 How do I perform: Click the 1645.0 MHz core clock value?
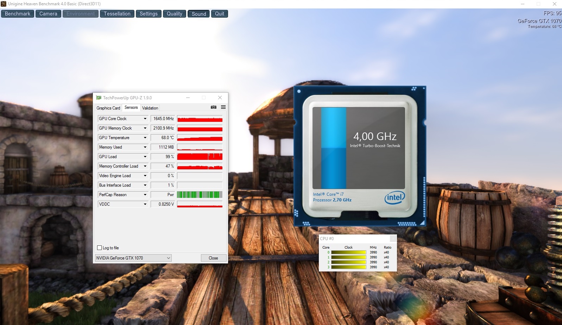[x=163, y=119]
